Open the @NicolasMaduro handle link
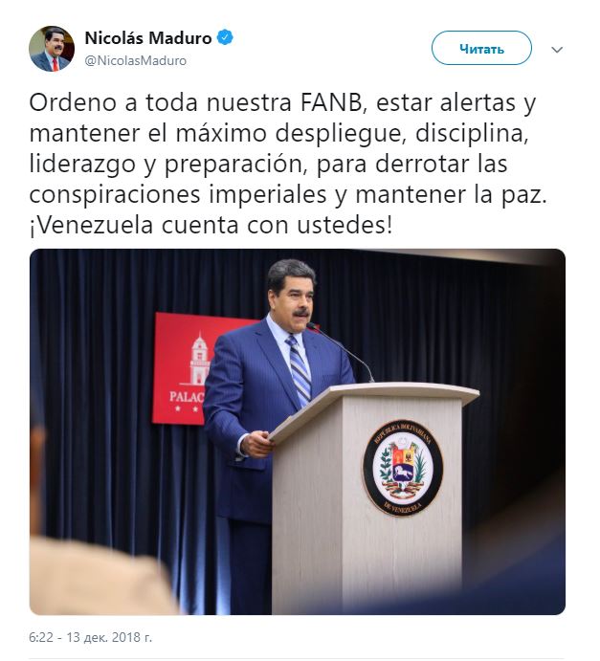The height and width of the screenshot is (661, 600). click(x=135, y=60)
